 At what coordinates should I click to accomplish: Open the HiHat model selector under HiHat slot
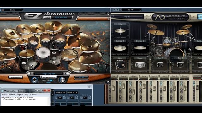pyautogui.click(x=120, y=38)
